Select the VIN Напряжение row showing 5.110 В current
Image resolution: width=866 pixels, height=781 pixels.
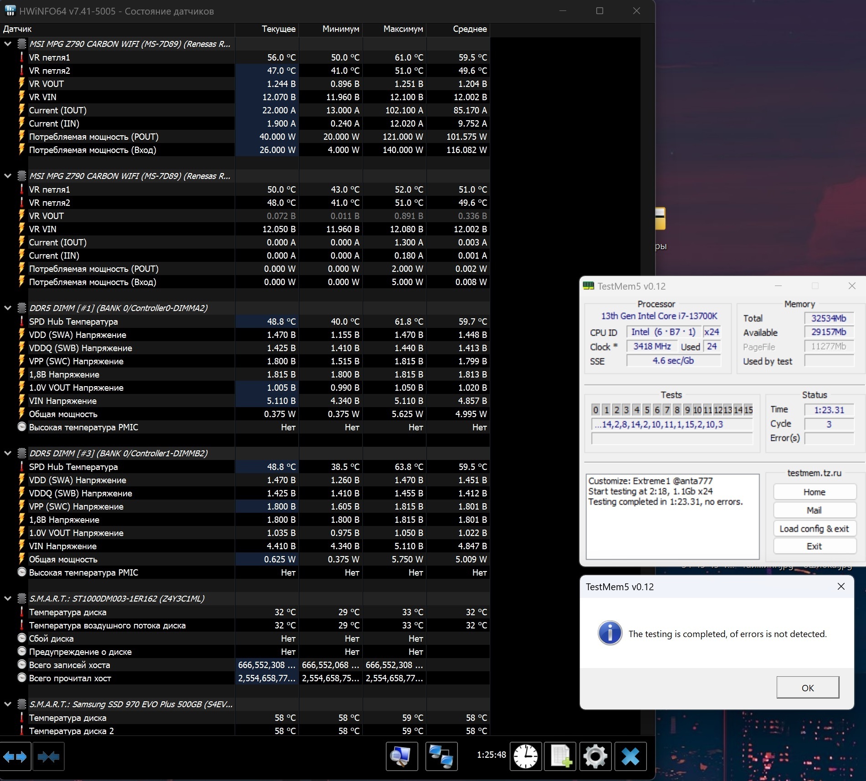tap(245, 401)
